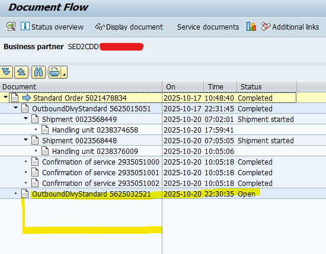Screen dimensions: 326x254
Task: Click document icon of Confirmation of service 2935051002
Action: pos(35,183)
